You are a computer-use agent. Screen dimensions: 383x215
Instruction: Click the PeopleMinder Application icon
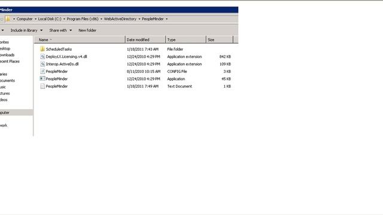pos(42,79)
